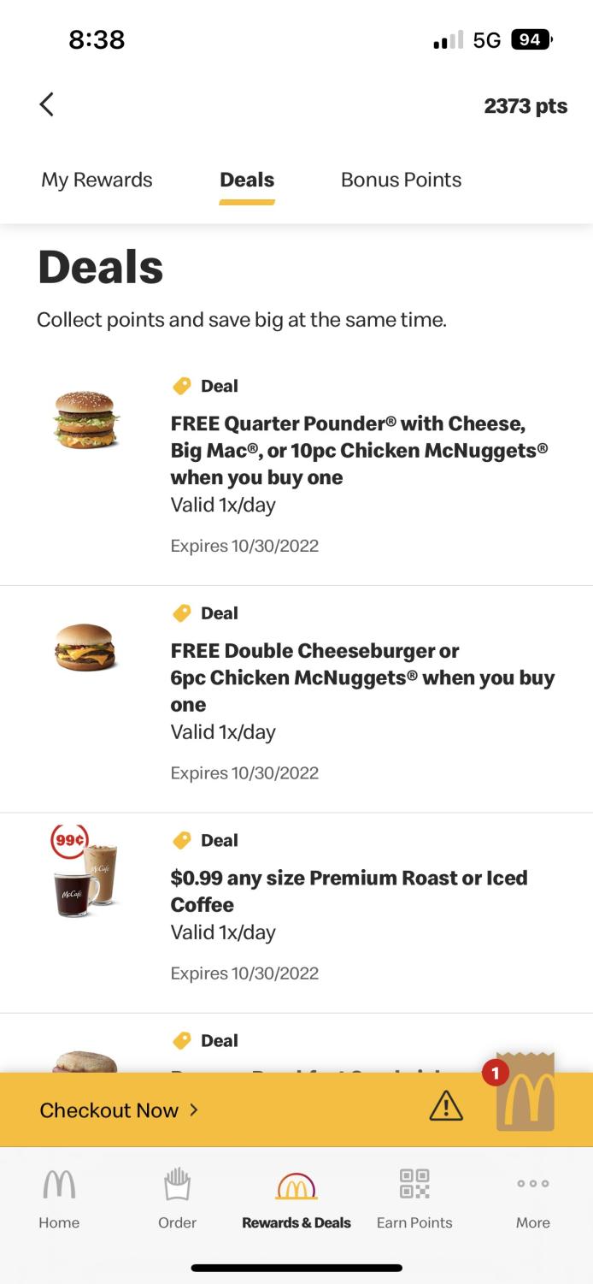Image resolution: width=593 pixels, height=1284 pixels.
Task: Select the Deals tab
Action: point(246,180)
